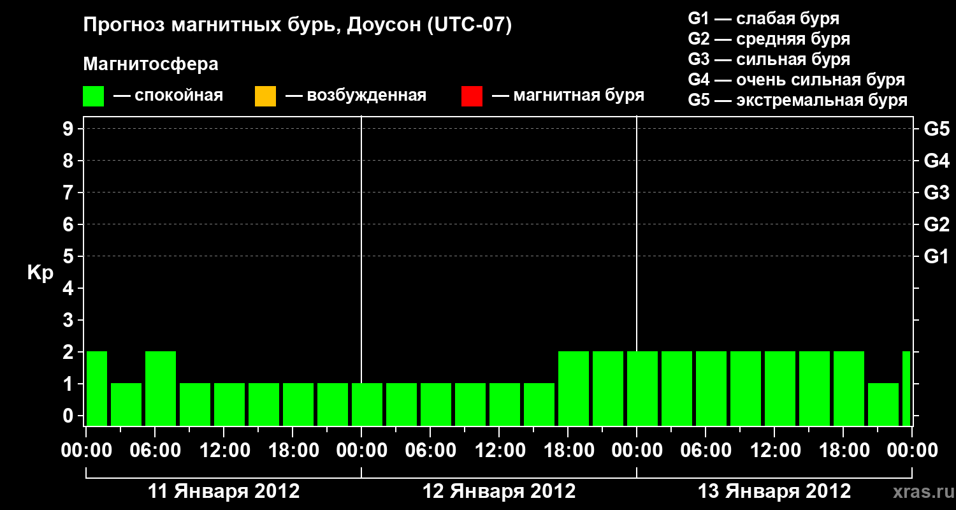Click the Kp 1 bar crossing midnight into 12 January
The image size is (956, 510).
tap(367, 404)
